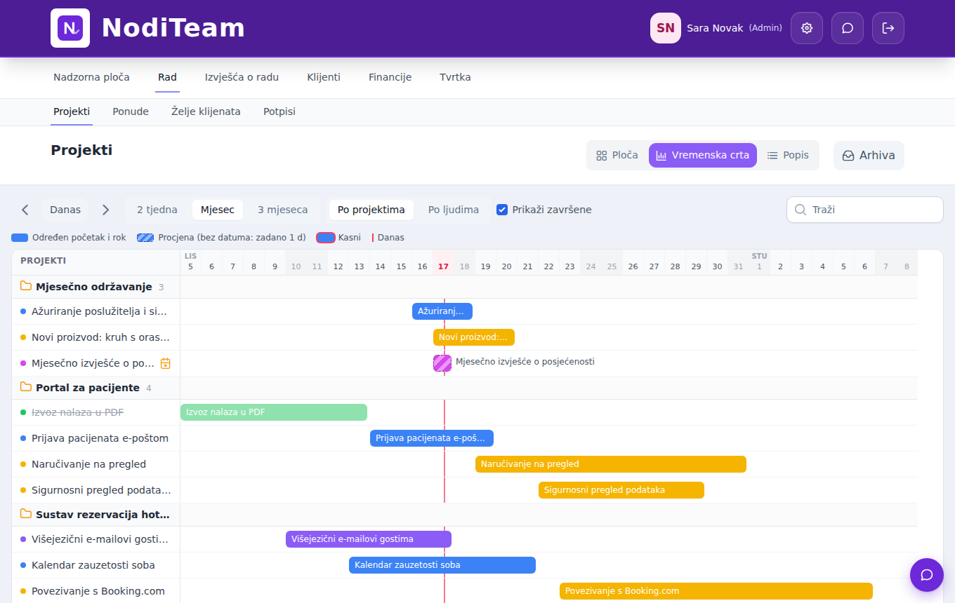This screenshot has width=955, height=603.
Task: Open the Klijenti menu item
Action: tap(324, 77)
